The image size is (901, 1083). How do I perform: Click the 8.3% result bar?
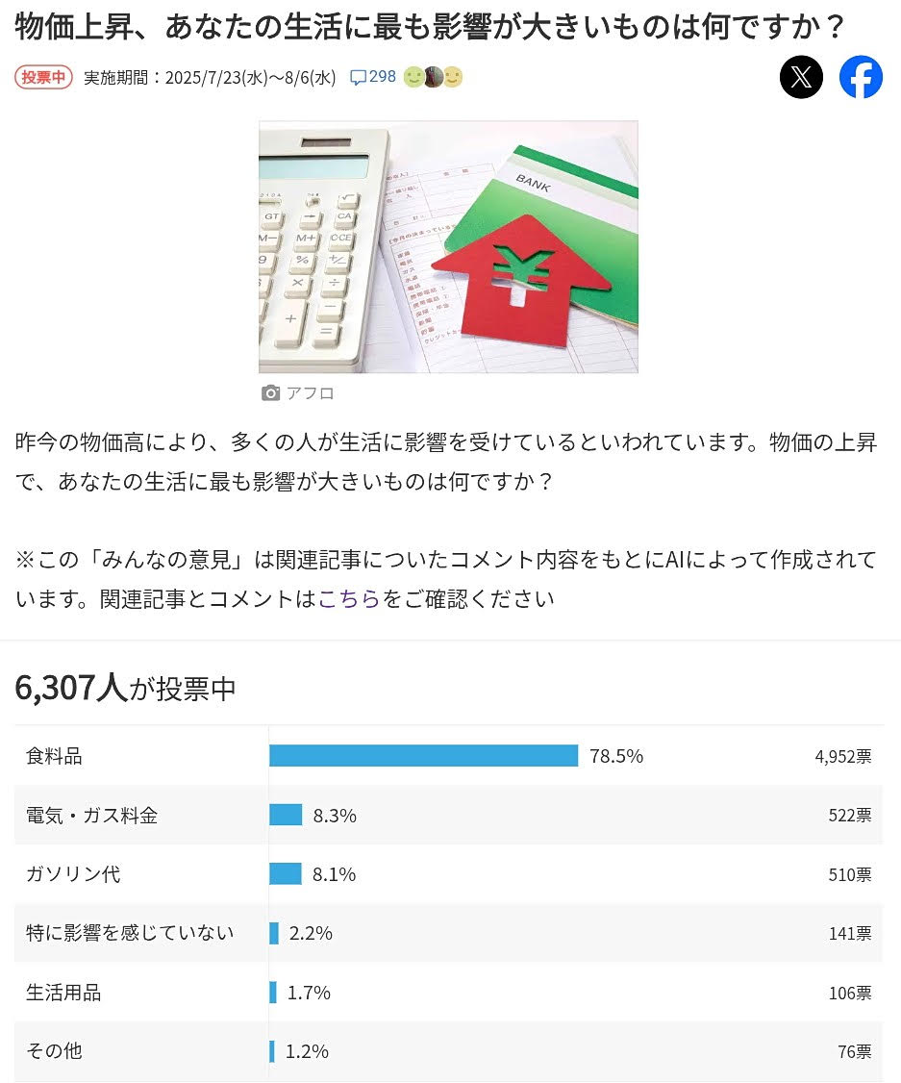tap(286, 815)
